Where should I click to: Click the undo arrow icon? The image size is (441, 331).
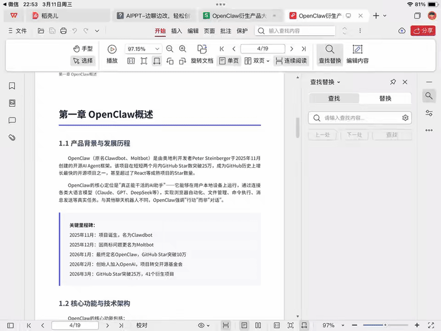coord(74,31)
